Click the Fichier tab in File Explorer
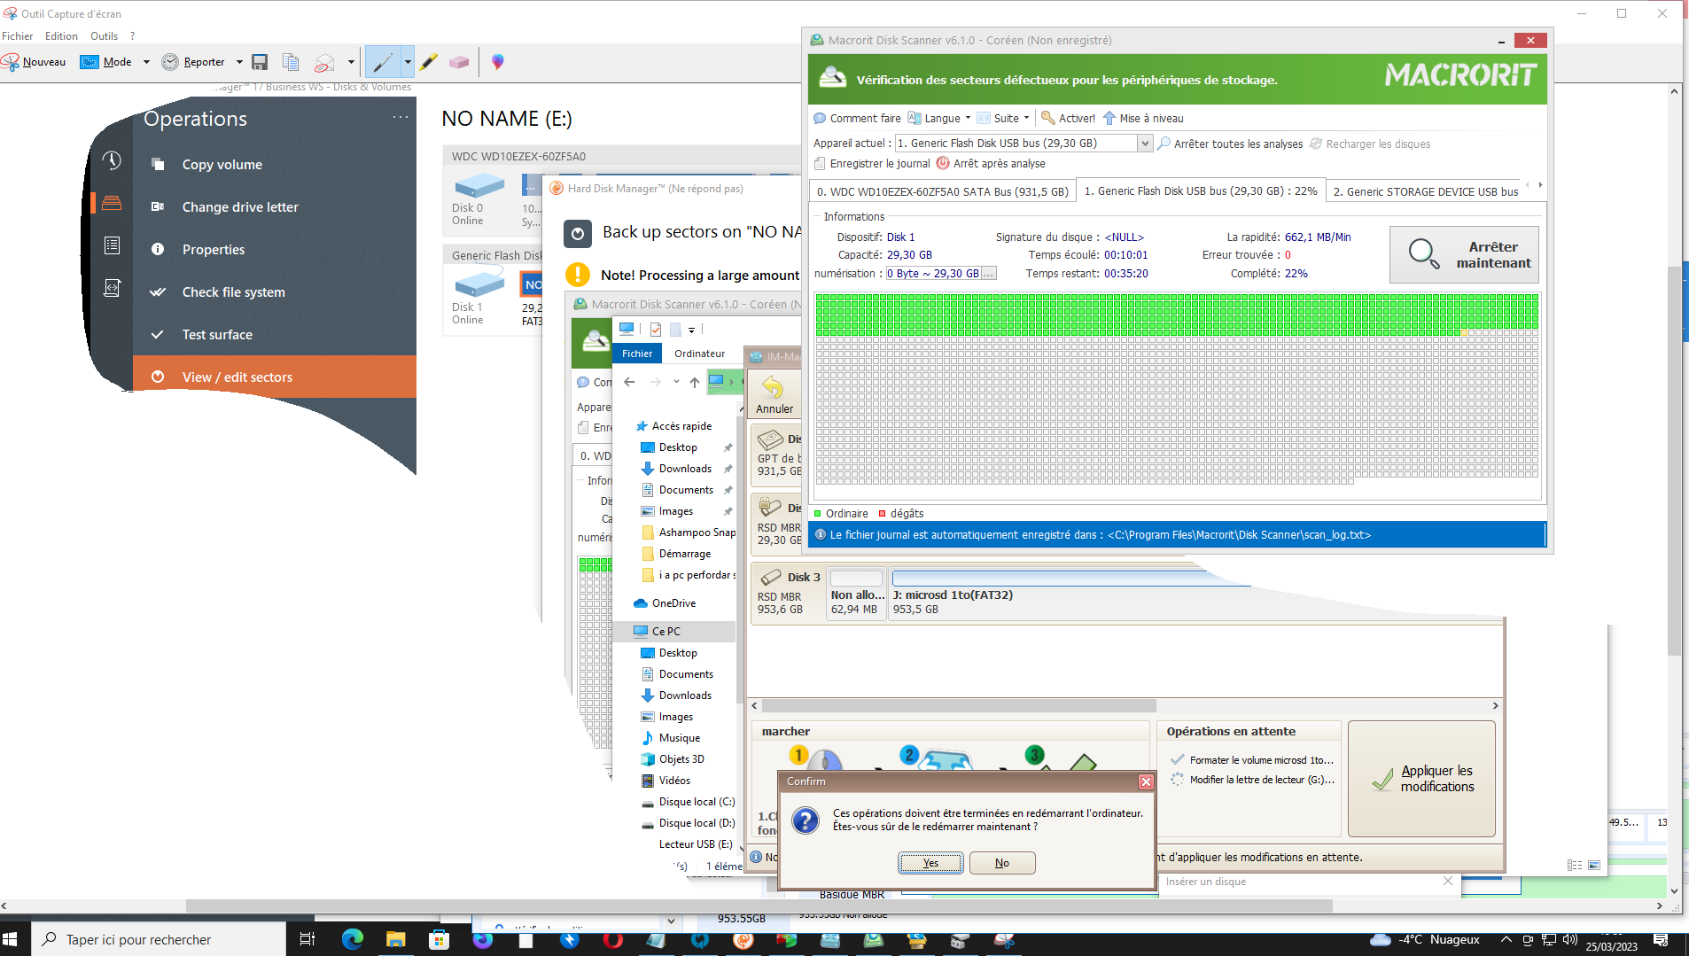The image size is (1689, 956). [x=637, y=354]
